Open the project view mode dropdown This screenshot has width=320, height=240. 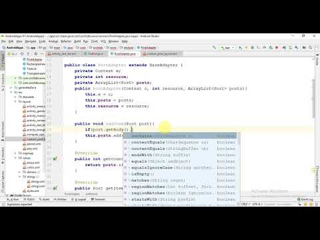click(13, 54)
